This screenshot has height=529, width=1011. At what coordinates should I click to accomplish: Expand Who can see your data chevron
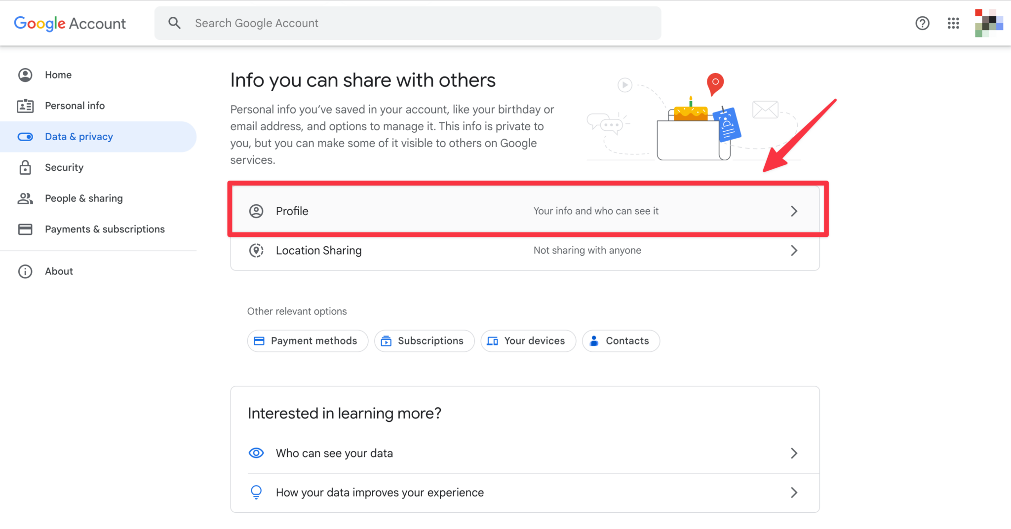(x=794, y=453)
